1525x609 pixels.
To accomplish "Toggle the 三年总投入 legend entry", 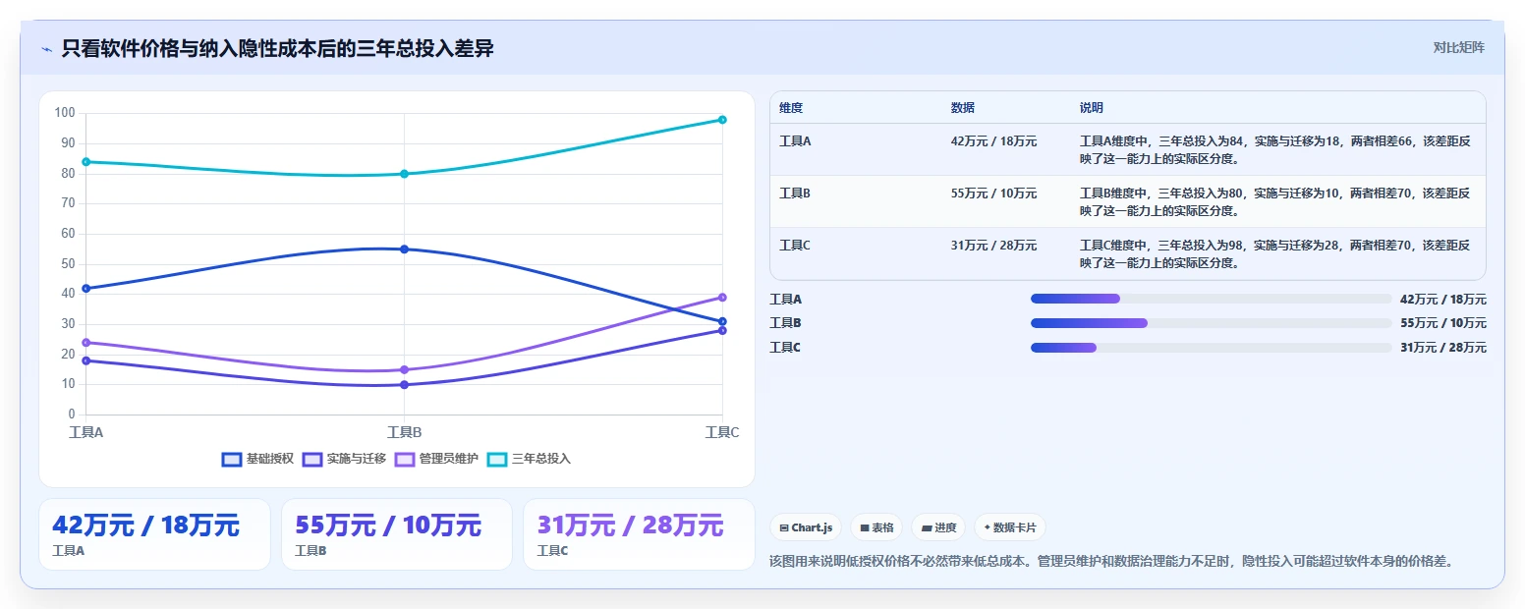I will pos(530,459).
